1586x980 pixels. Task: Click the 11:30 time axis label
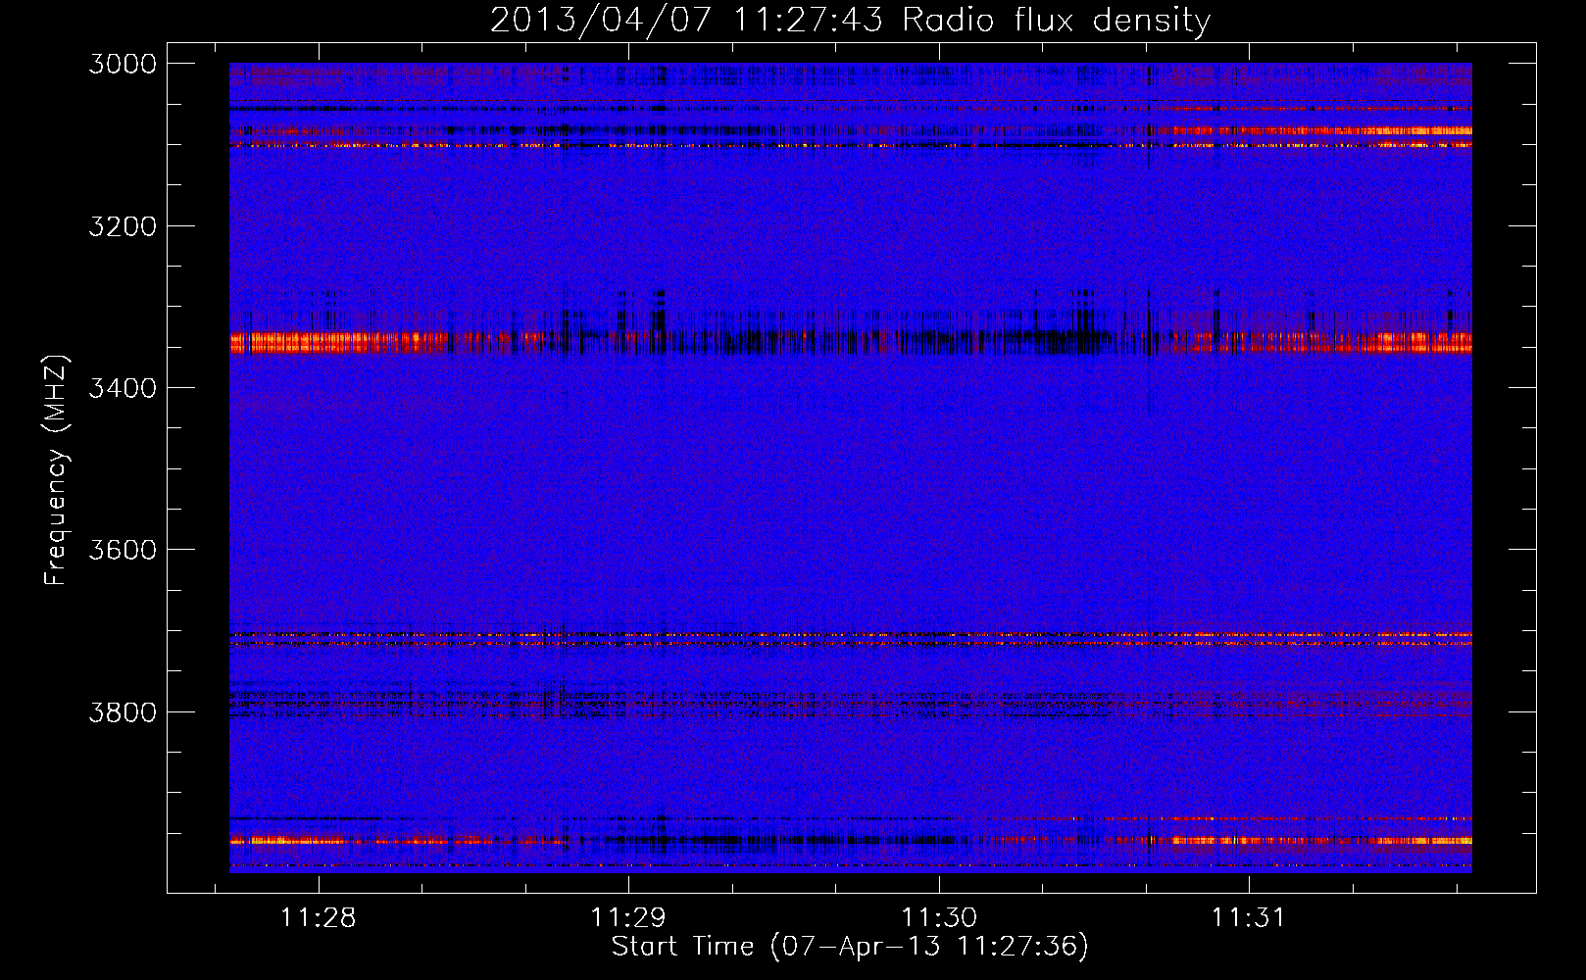point(939,918)
